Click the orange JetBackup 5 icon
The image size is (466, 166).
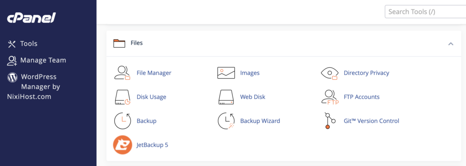tap(122, 145)
